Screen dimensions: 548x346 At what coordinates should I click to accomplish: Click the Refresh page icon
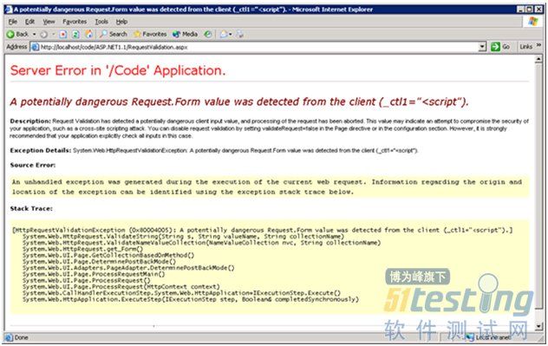click(x=75, y=34)
